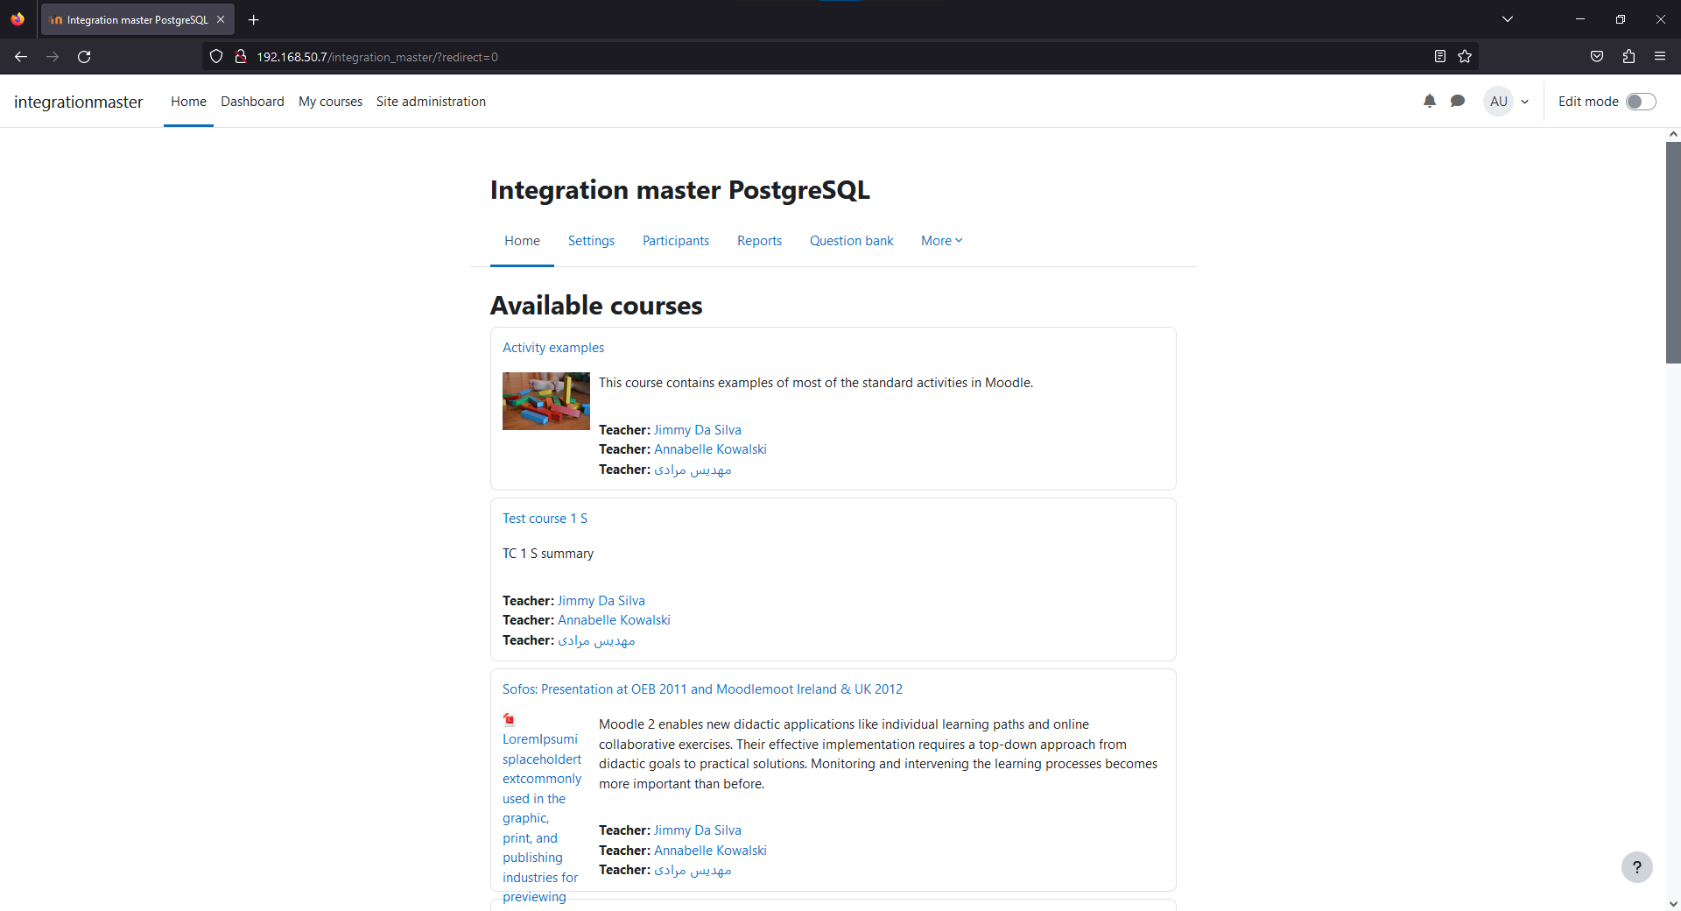Open Annabelle Kowalski under Sofos course
The image size is (1681, 911).
click(x=710, y=851)
